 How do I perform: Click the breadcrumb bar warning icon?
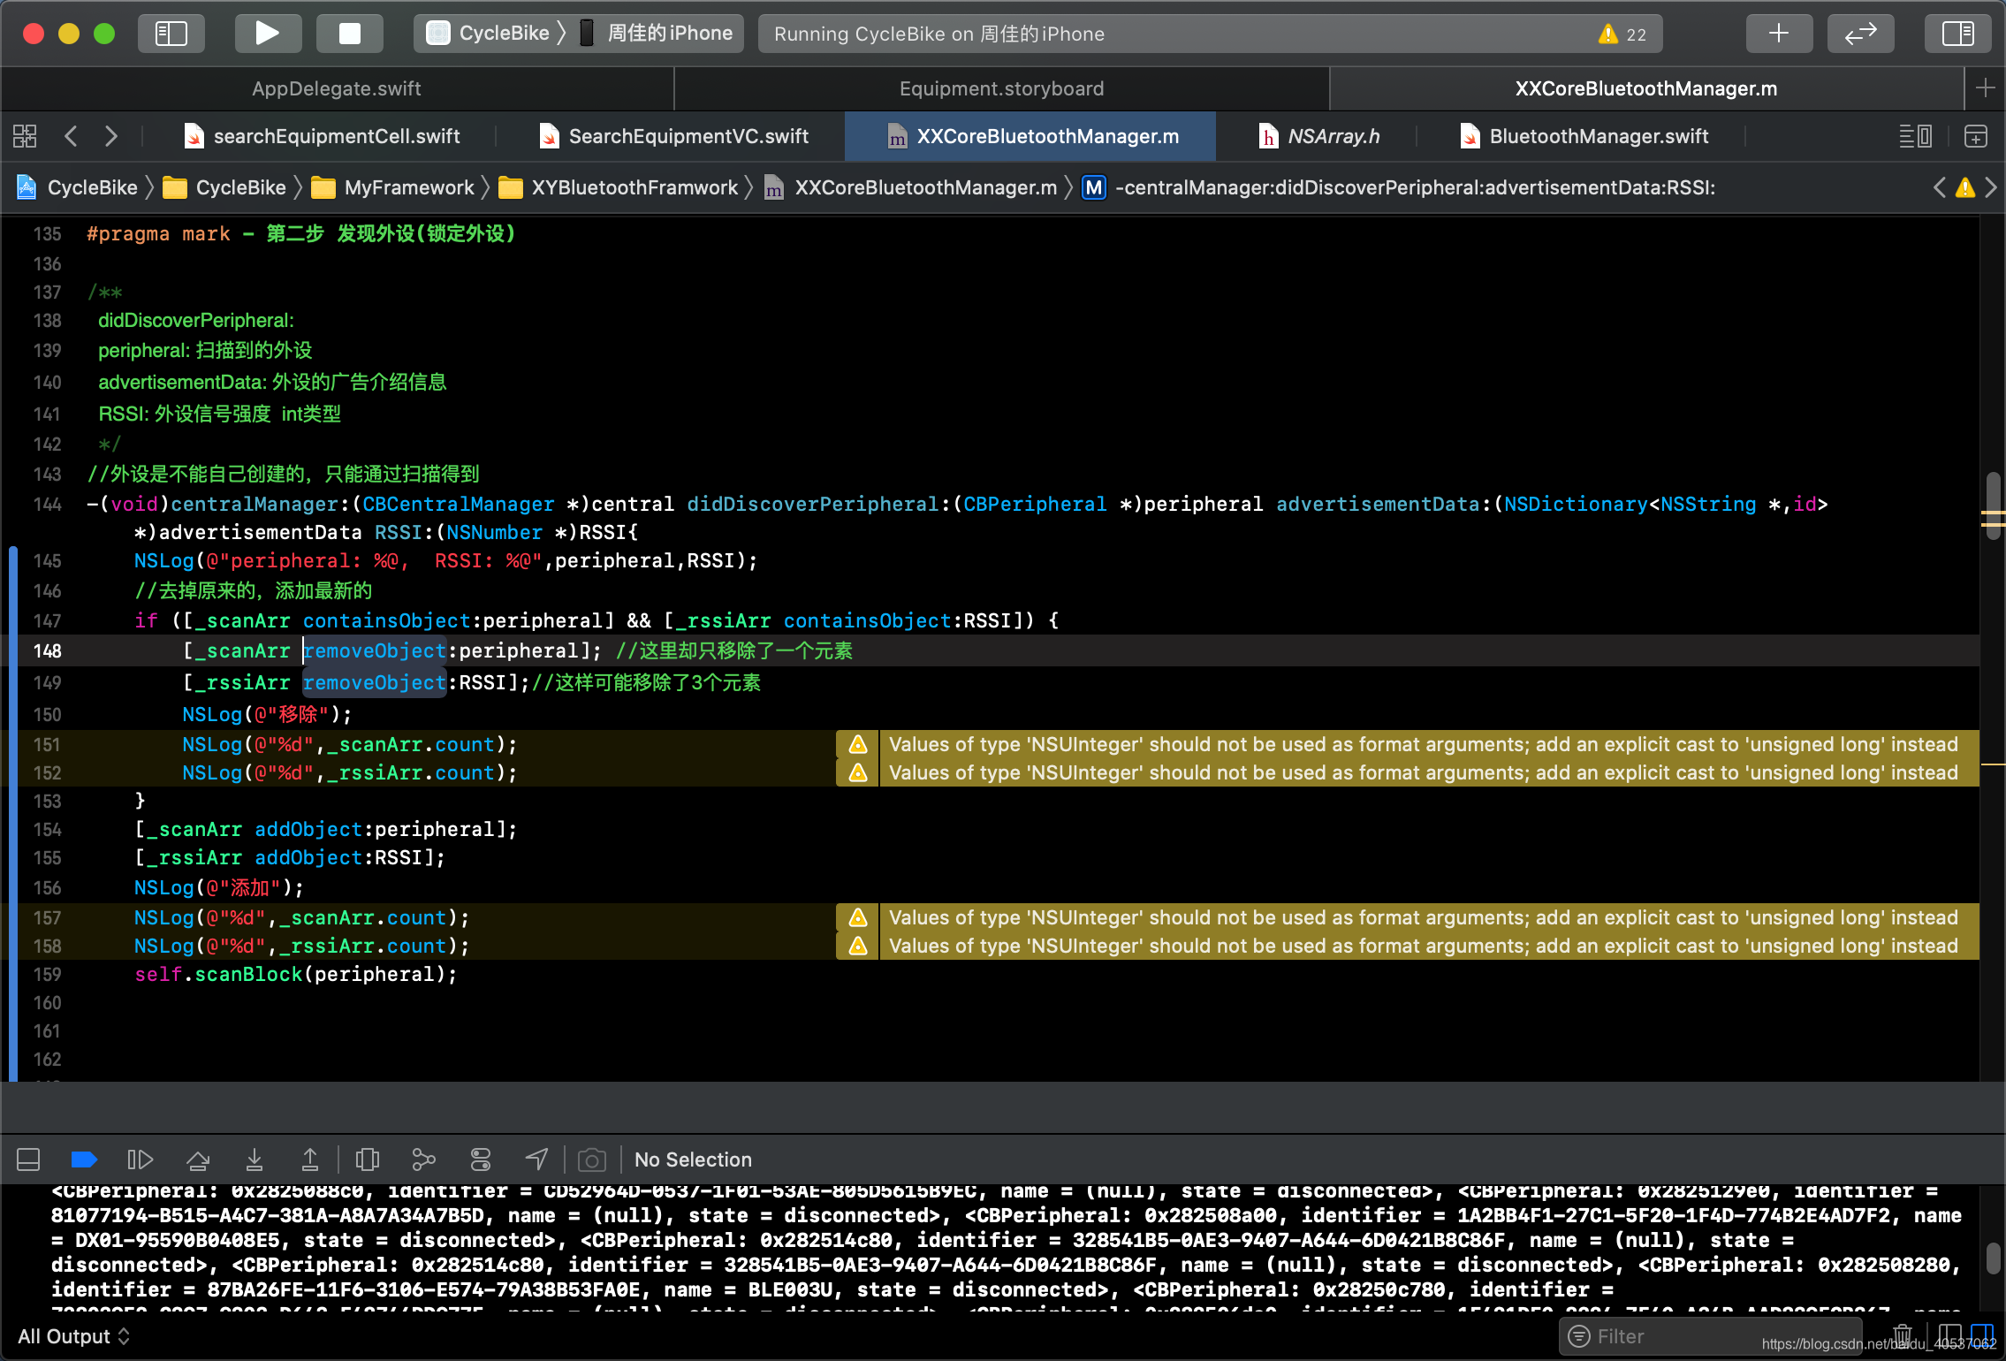click(1965, 187)
